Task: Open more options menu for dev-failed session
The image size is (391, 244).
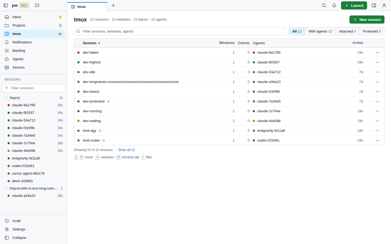Action: tap(377, 53)
